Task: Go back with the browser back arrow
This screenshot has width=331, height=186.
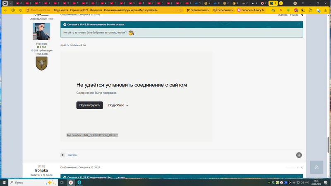Action: point(5,10)
